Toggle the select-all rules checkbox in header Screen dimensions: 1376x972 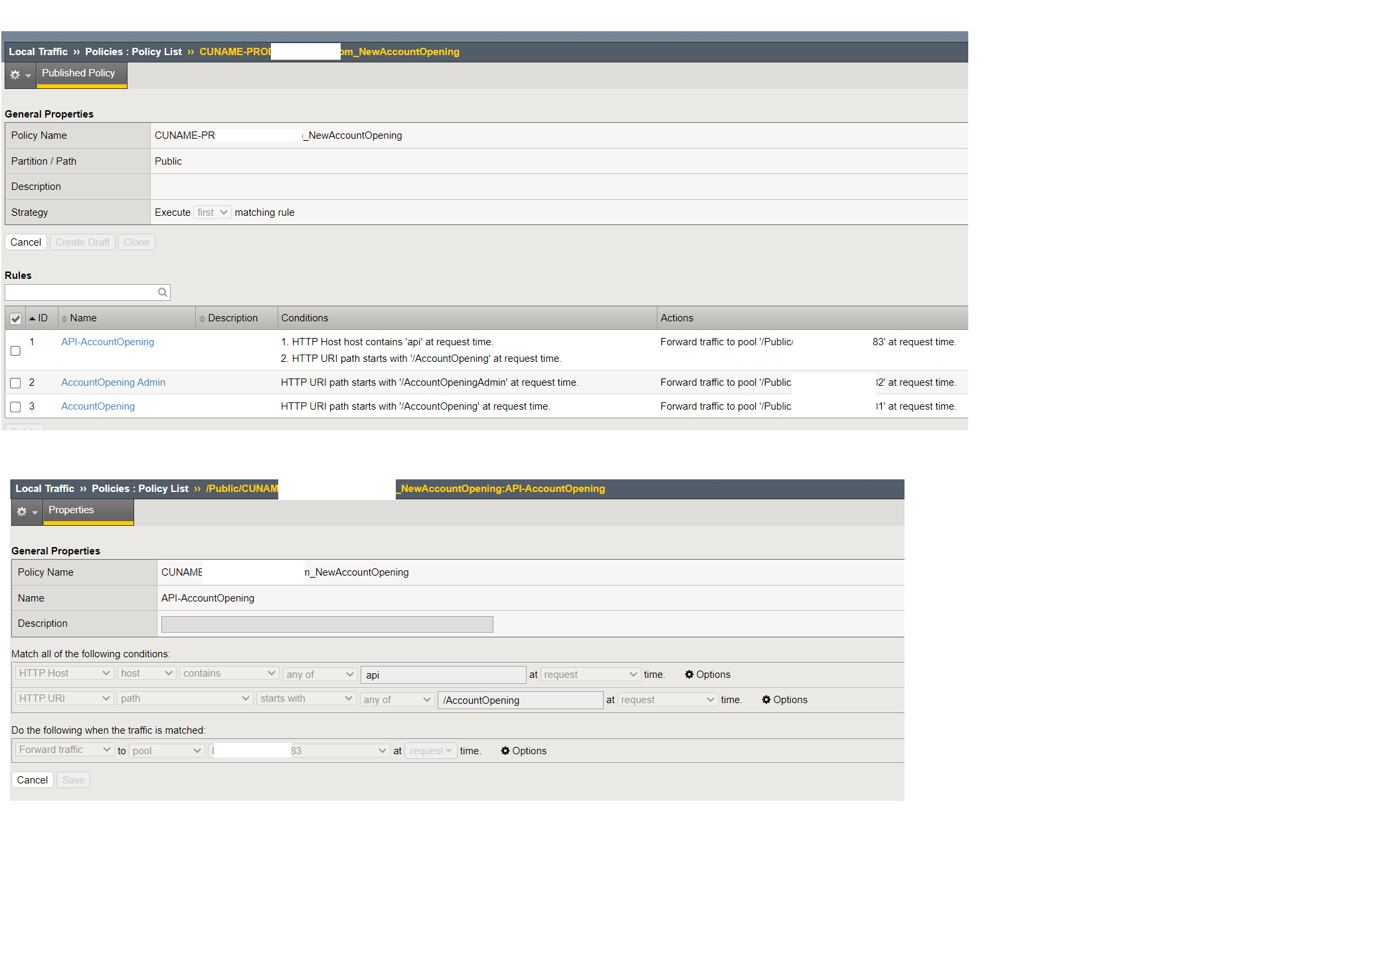[15, 319]
